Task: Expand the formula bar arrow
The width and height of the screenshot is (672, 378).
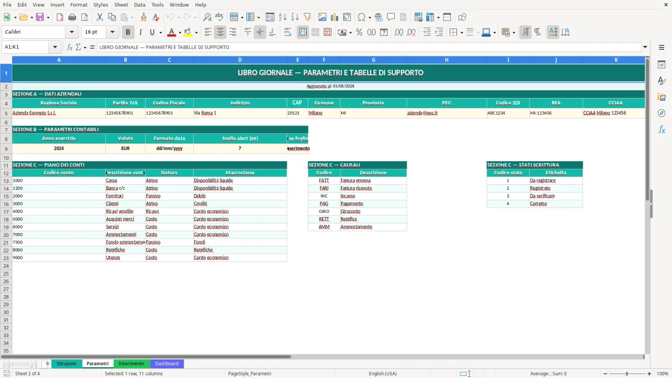Action: pos(645,47)
